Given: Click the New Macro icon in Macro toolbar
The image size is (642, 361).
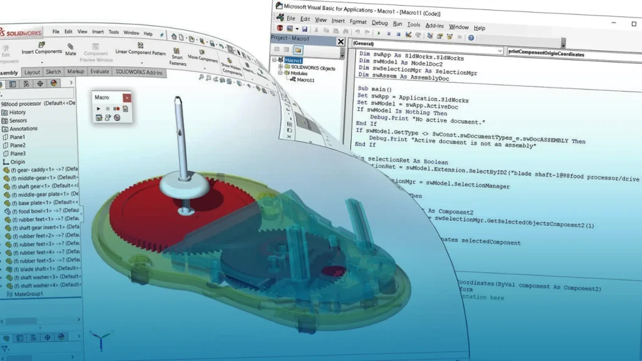Looking at the screenshot, I should coord(125,109).
